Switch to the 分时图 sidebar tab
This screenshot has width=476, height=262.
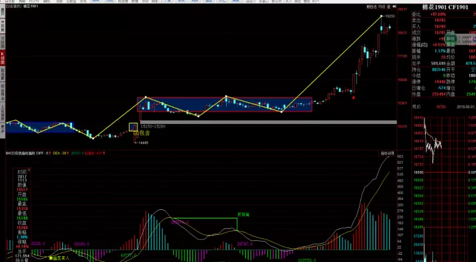tap(3, 40)
